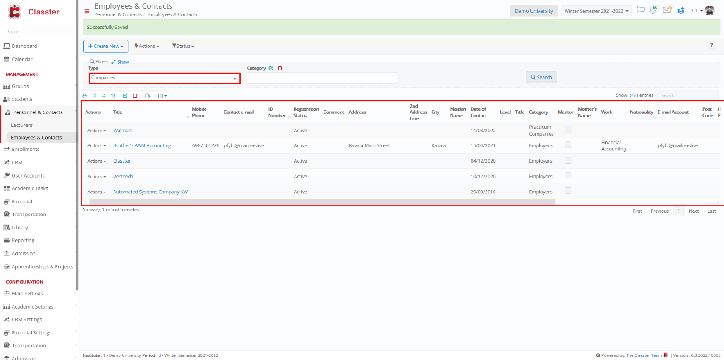Open Winter Semester 2021-2022 period dropdown

coord(597,11)
